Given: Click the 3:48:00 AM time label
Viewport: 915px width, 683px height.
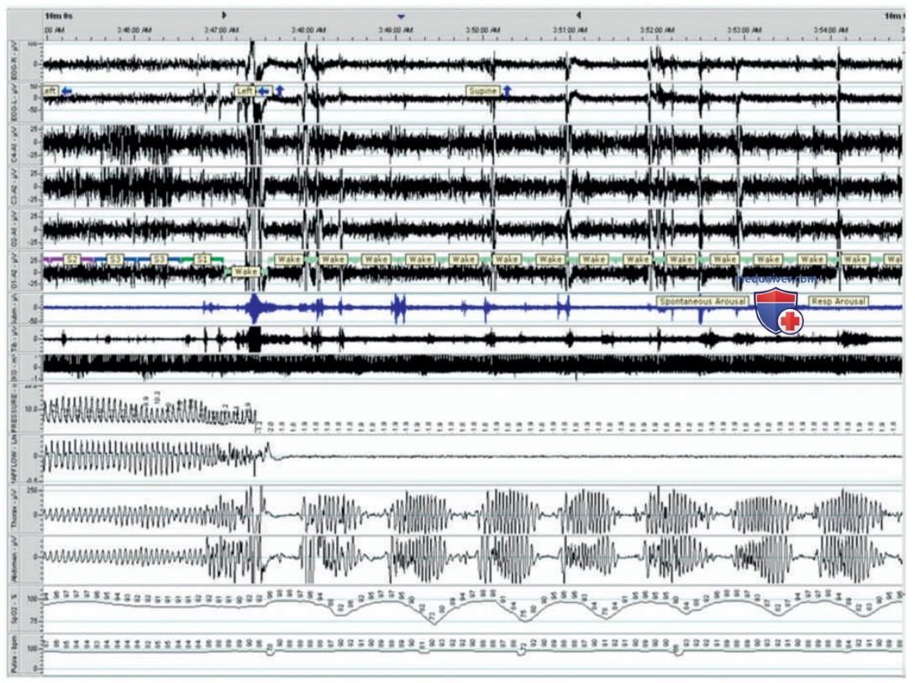Looking at the screenshot, I should click(308, 29).
